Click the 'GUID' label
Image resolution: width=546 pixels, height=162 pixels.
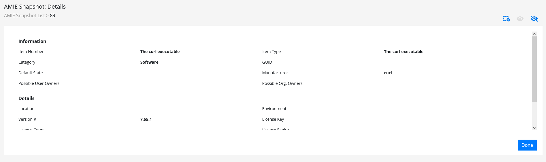(267, 62)
